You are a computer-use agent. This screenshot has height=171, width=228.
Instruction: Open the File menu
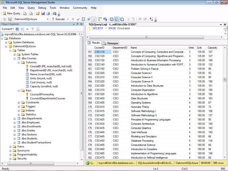click(5, 8)
